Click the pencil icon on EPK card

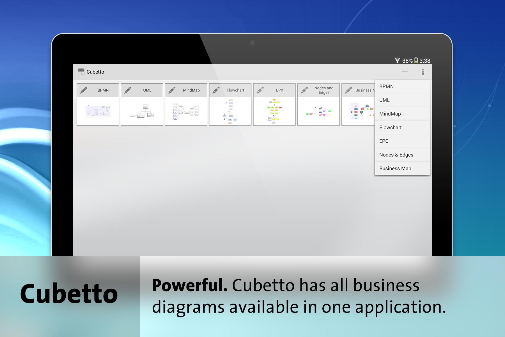pyautogui.click(x=260, y=90)
